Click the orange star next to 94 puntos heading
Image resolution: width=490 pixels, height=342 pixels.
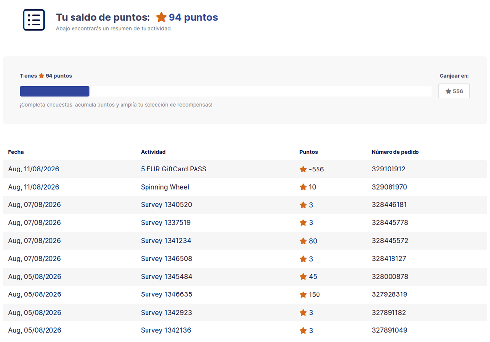pos(161,17)
